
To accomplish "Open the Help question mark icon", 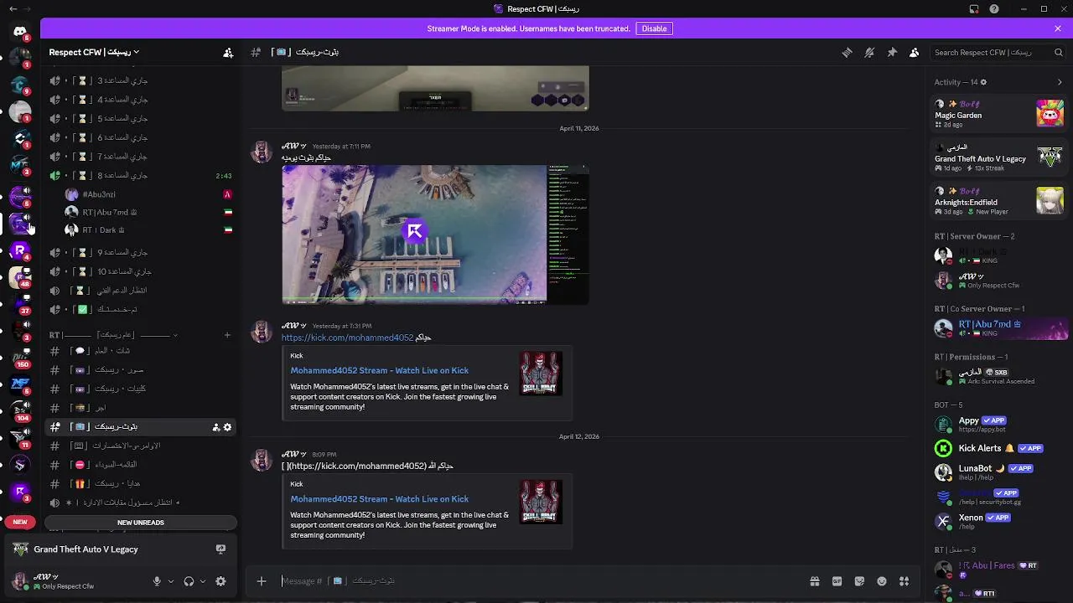I will (994, 9).
